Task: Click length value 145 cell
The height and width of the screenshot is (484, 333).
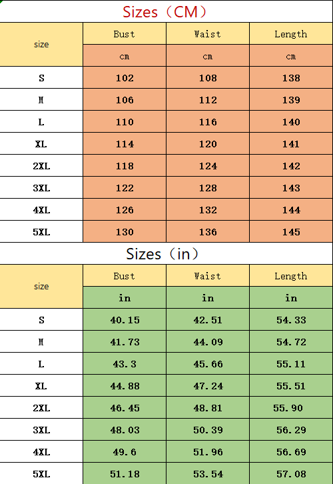Action: [x=291, y=231]
